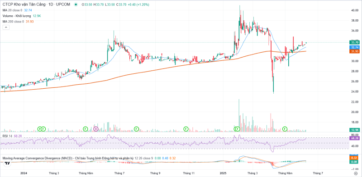Open the F marker just left of D marker

(x=86, y=129)
